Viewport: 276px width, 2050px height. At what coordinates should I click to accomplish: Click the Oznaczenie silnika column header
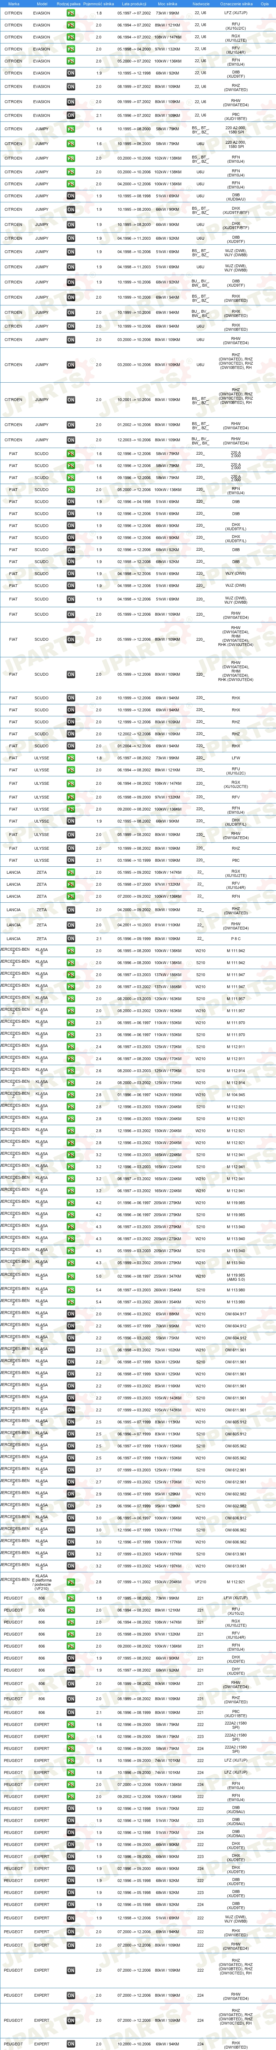235,4
